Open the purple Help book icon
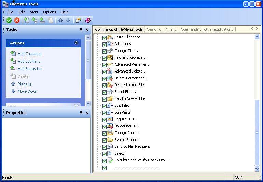The image size is (263, 182). point(88,20)
